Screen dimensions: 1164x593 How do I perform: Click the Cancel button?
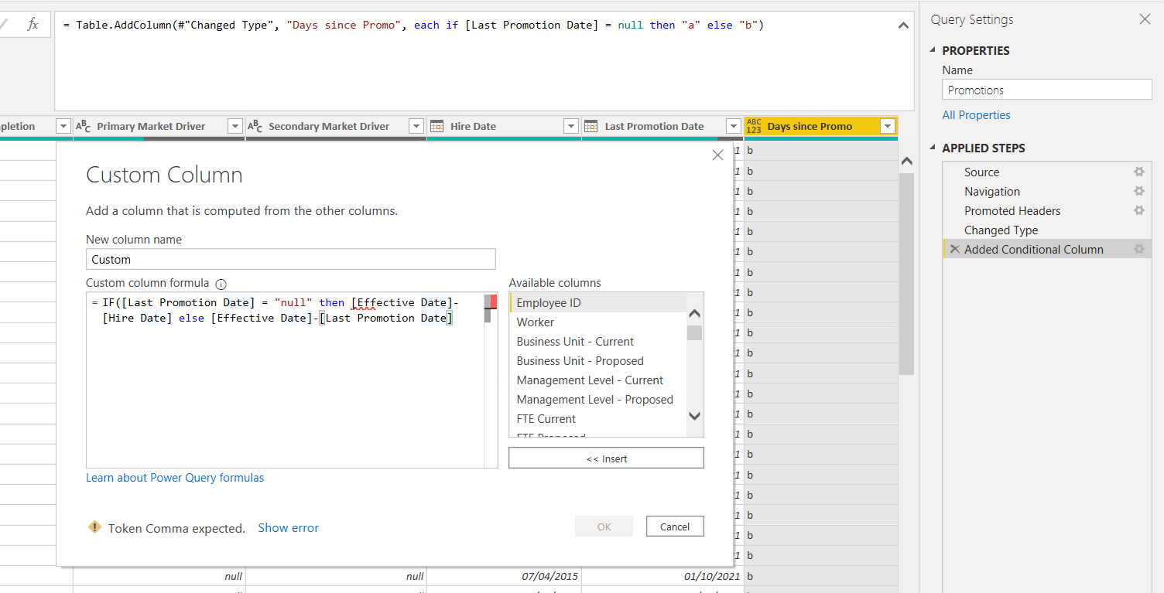click(675, 527)
